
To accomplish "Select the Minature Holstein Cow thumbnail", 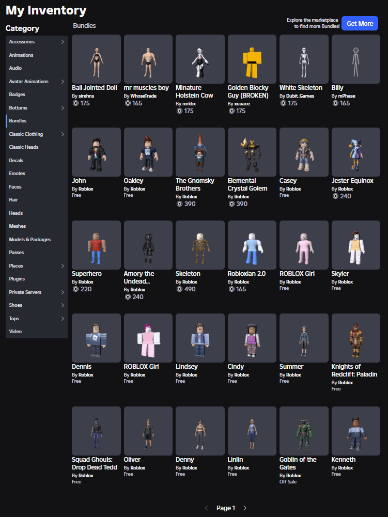I will 200,59.
